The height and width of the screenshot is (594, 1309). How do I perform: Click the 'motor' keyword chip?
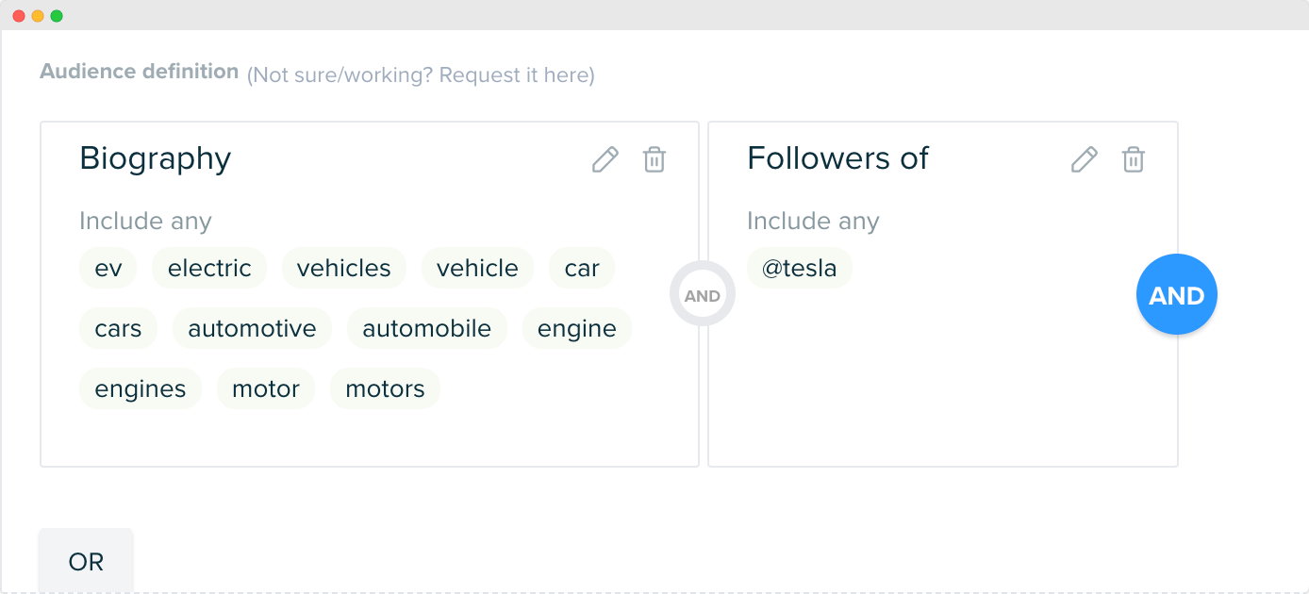(265, 388)
